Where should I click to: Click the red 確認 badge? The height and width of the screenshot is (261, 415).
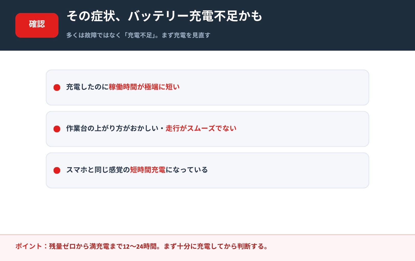point(37,25)
